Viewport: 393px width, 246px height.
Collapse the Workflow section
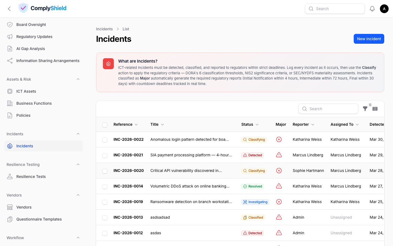(78, 238)
